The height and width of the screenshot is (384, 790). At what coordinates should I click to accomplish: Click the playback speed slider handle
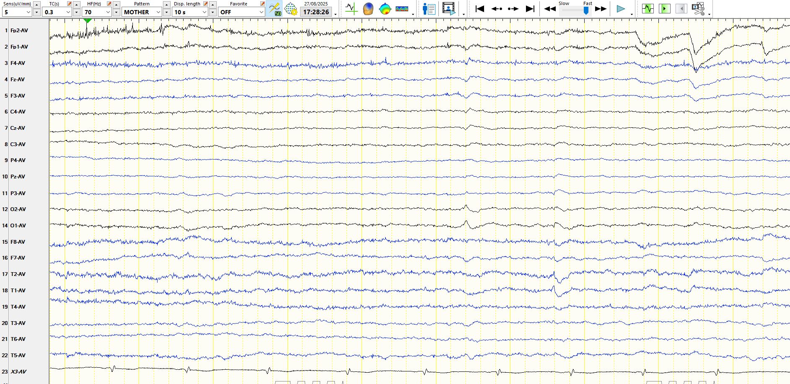pos(586,10)
